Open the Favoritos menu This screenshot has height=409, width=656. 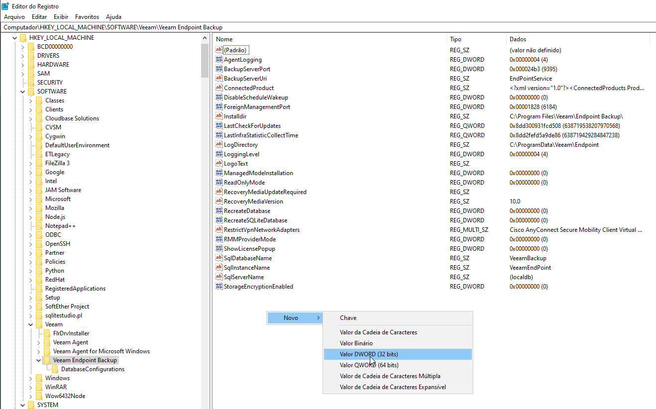(87, 17)
